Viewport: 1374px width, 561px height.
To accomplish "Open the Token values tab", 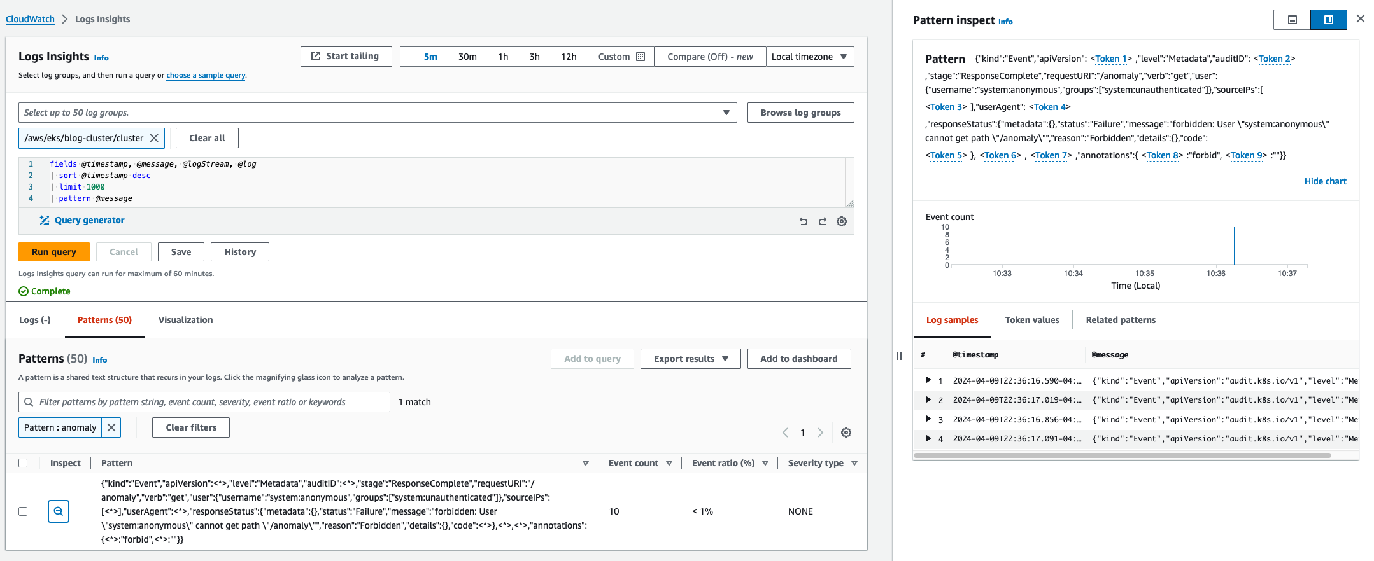I will point(1032,320).
